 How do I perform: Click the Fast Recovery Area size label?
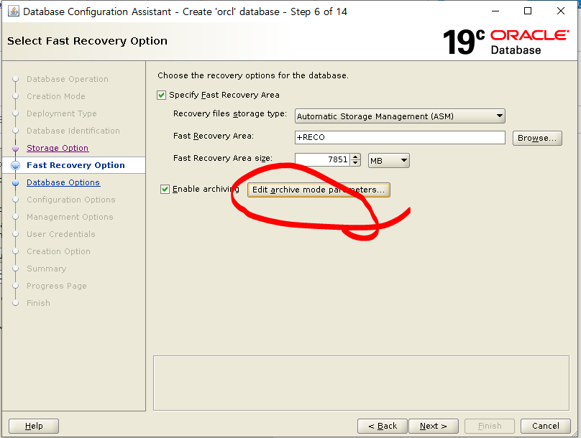point(223,158)
